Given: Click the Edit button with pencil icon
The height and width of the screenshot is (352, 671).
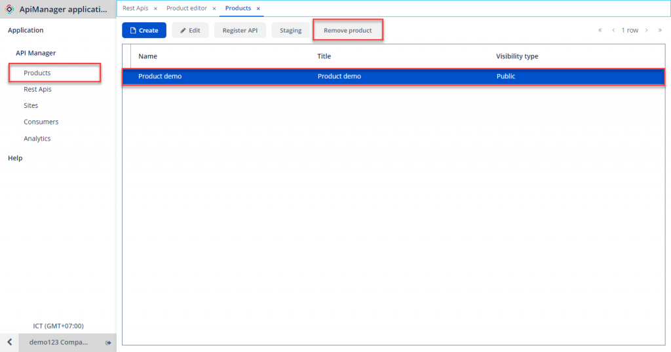Looking at the screenshot, I should point(190,31).
